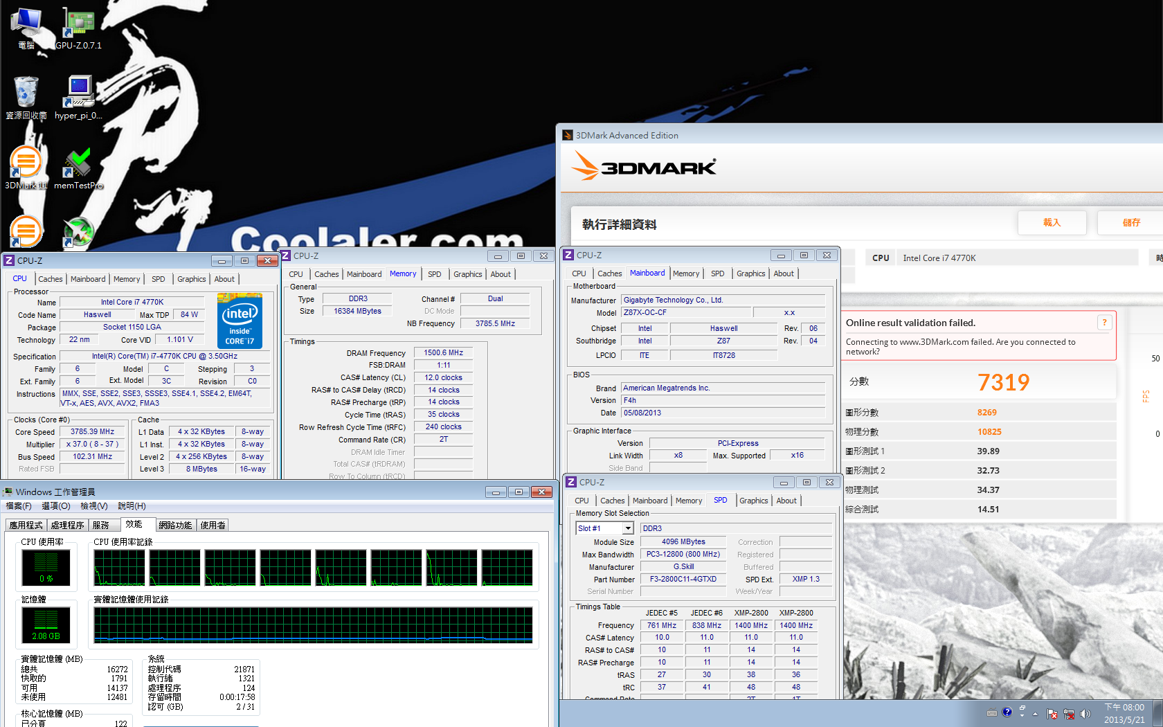Click the Windows 工作管理員 title bar icon
1163x727 pixels.
8,492
